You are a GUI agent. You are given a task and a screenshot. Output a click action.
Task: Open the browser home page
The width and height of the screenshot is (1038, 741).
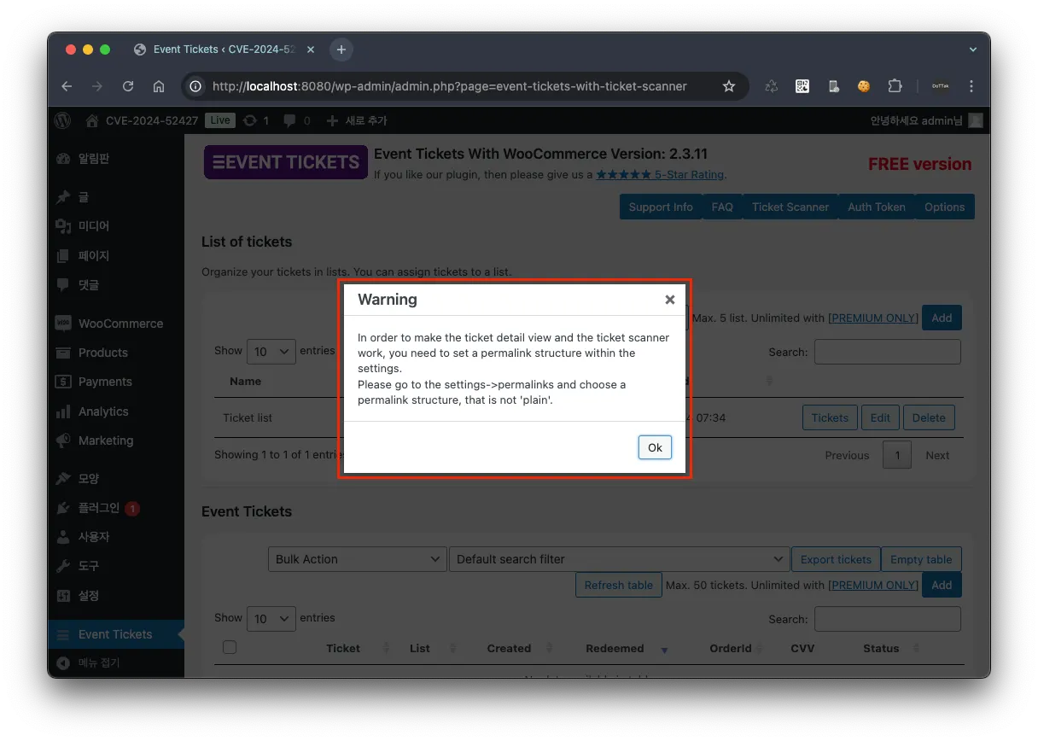pos(159,86)
